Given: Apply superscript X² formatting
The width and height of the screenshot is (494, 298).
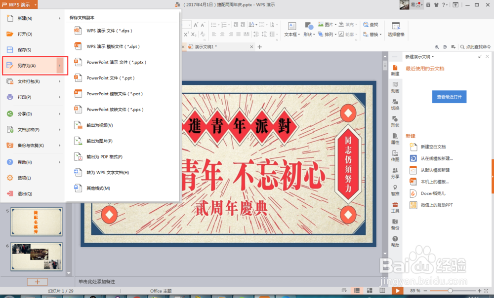Looking at the screenshot, I should (x=187, y=35).
